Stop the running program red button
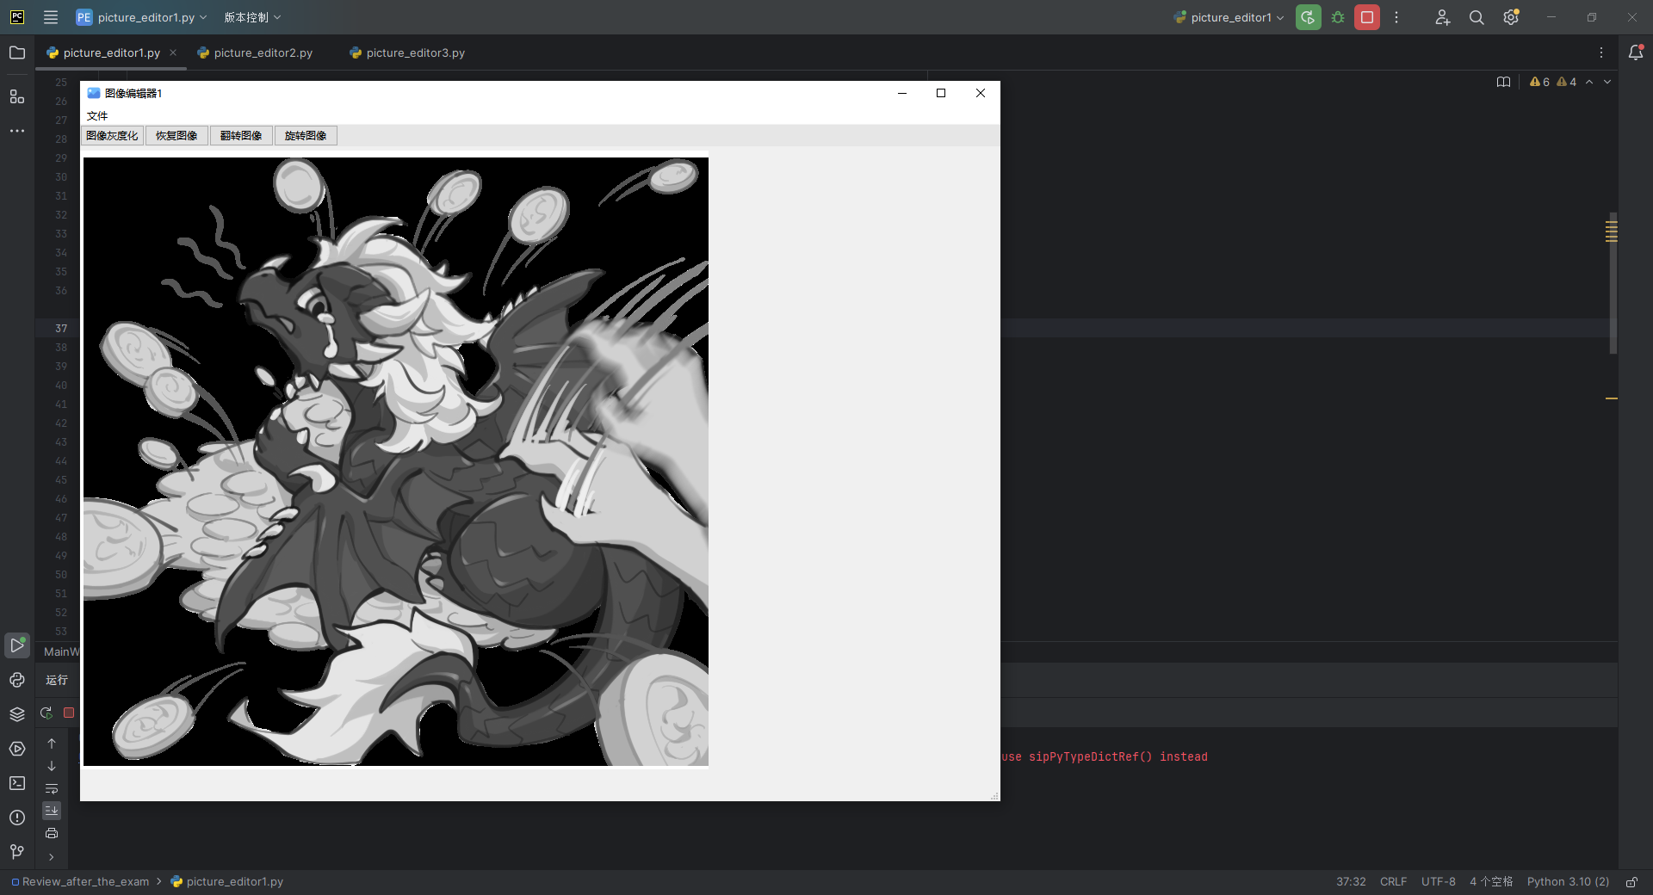The image size is (1653, 895). (x=1367, y=17)
